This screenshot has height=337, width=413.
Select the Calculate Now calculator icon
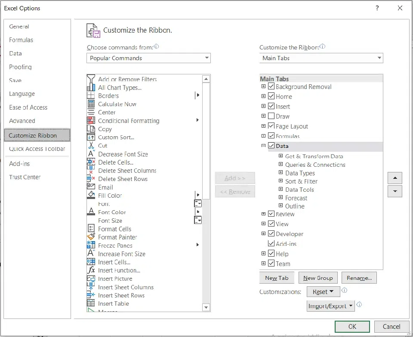point(91,104)
